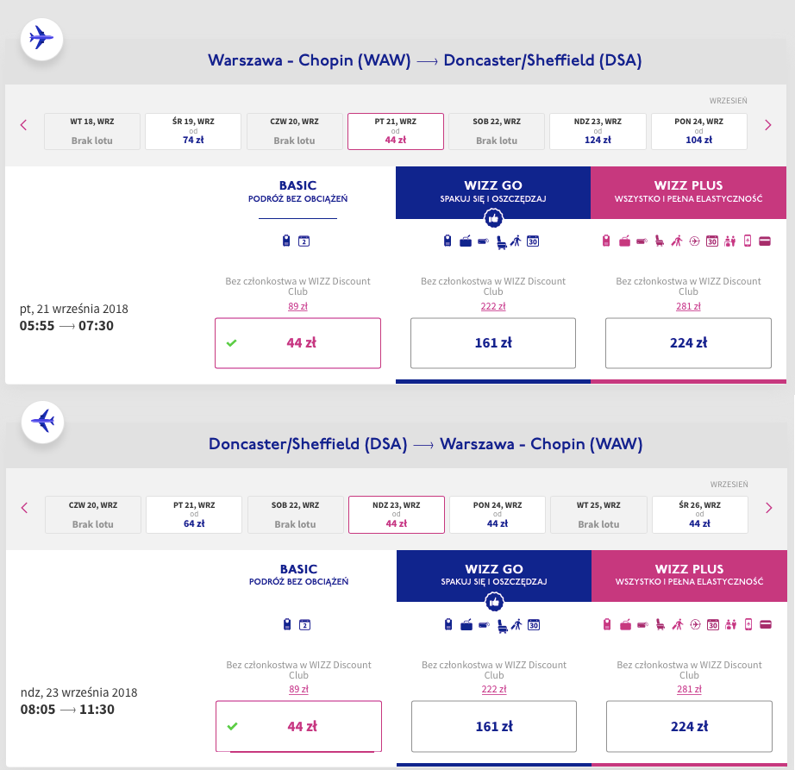The width and height of the screenshot is (795, 770).
Task: Choose return WIZZ GO fare 161 zł
Action: (x=494, y=726)
